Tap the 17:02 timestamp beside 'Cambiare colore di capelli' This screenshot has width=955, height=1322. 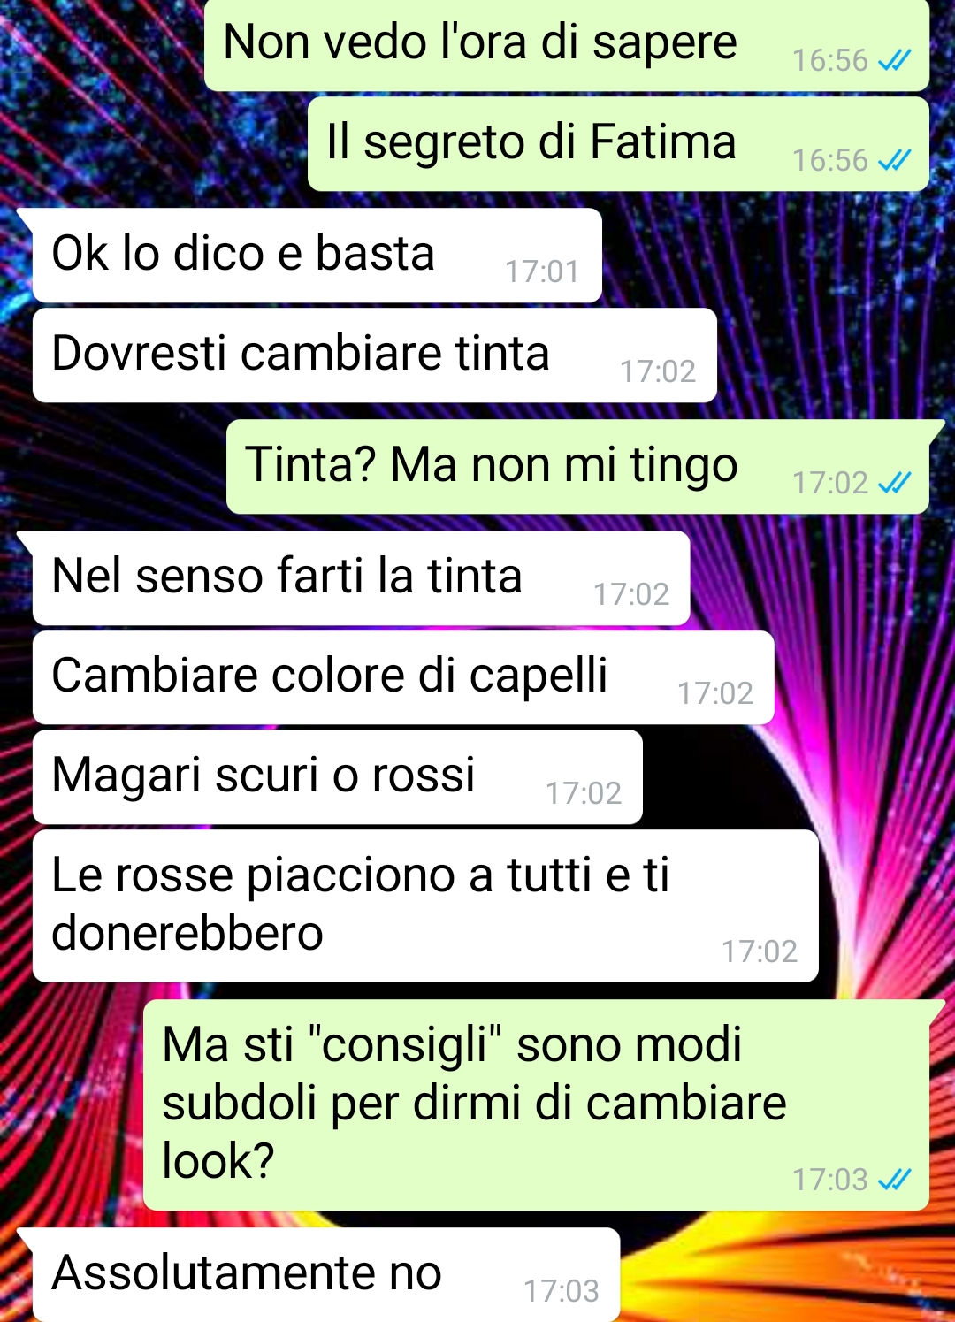(x=715, y=694)
